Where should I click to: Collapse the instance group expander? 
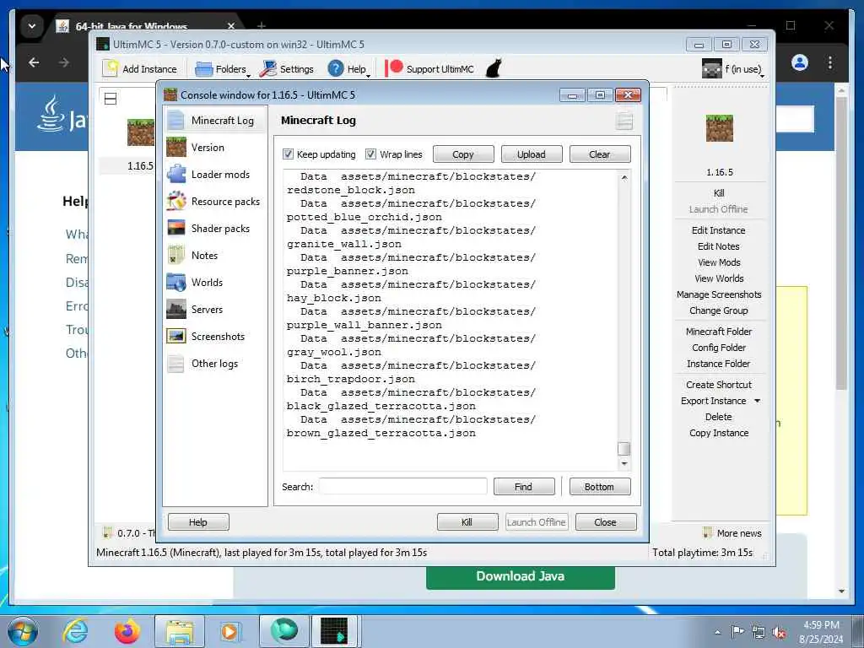click(111, 100)
